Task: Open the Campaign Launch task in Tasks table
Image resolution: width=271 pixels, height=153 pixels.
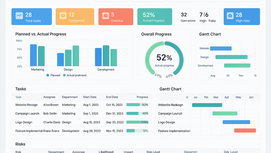Action: click(x=27, y=113)
